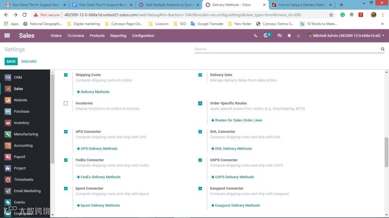The height and width of the screenshot is (218, 389).
Task: Click the browser address bar URL
Action: pyautogui.click(x=183, y=15)
